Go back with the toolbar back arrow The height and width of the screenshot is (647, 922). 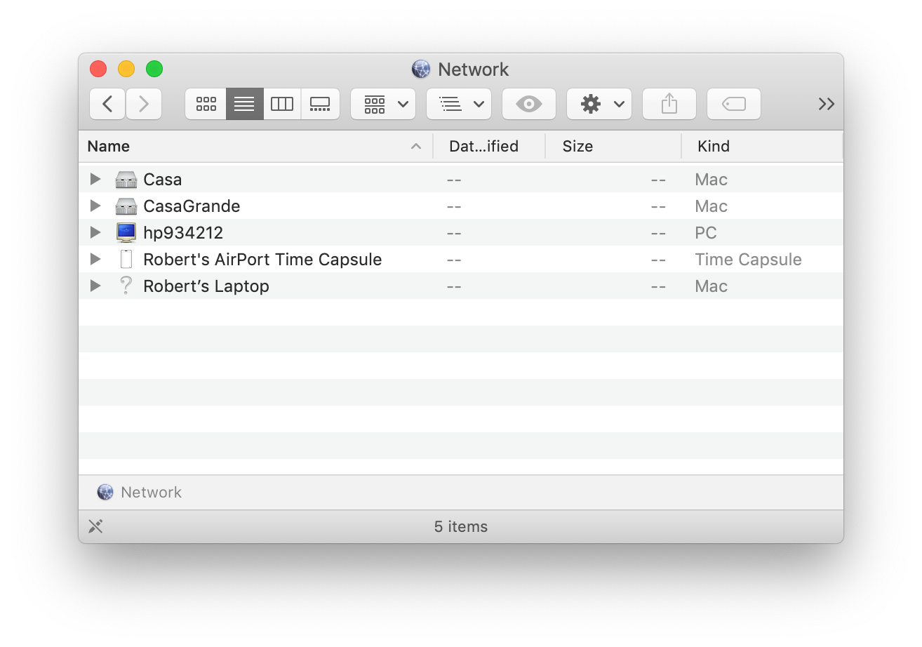click(x=107, y=104)
